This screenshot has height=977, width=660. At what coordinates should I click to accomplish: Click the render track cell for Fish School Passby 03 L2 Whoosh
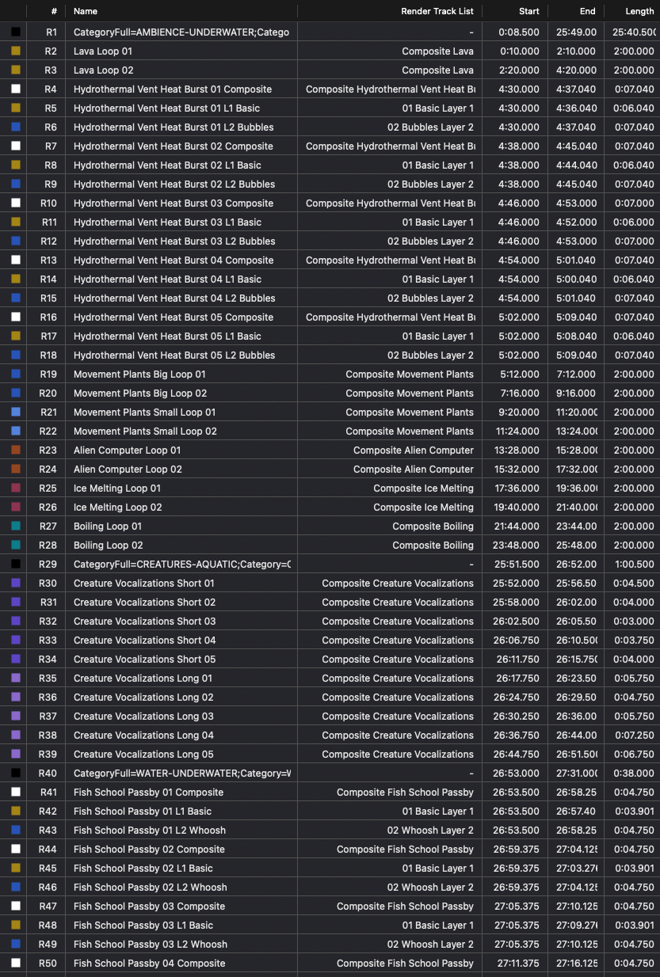tap(430, 945)
